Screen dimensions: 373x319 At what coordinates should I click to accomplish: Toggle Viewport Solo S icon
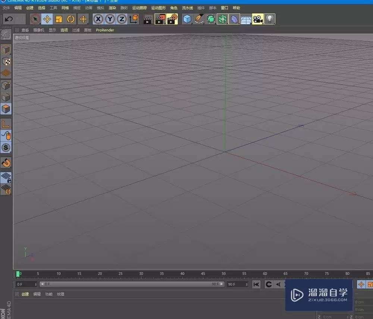[6, 148]
